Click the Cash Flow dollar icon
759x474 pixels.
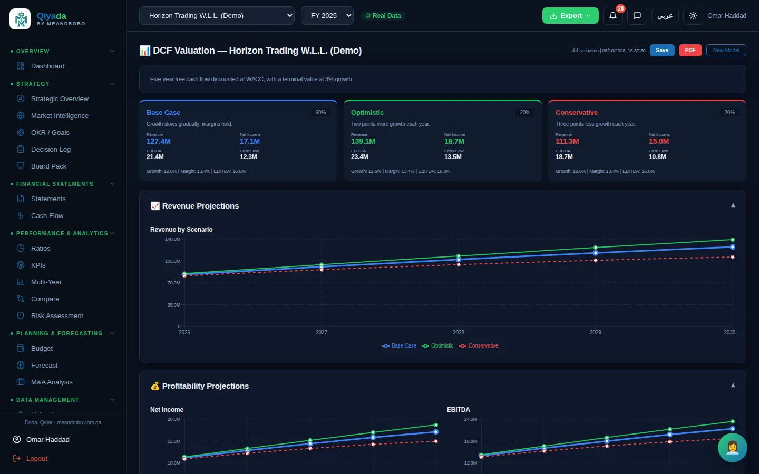coord(21,215)
